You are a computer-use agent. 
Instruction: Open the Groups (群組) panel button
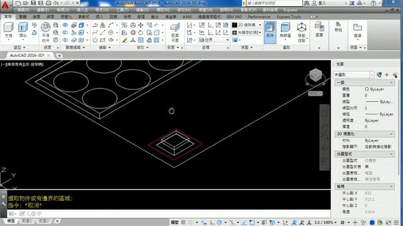(338, 26)
